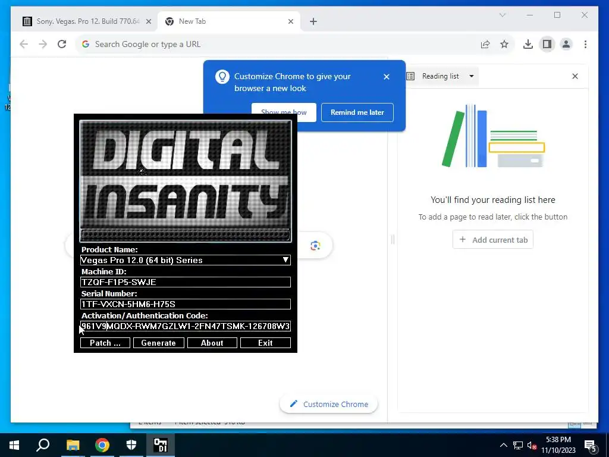The width and height of the screenshot is (609, 457).
Task: Select the New Tab tab
Action: coord(228,21)
